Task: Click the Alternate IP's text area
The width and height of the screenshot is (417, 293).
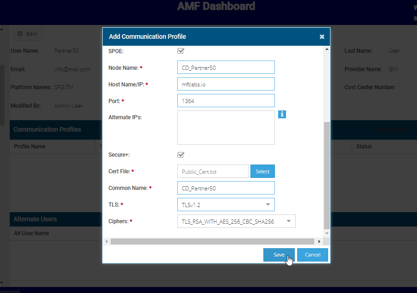Action: (x=226, y=127)
